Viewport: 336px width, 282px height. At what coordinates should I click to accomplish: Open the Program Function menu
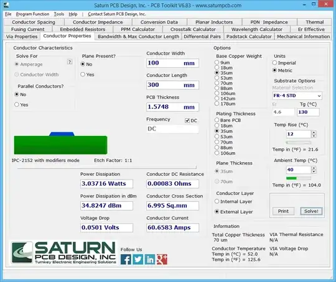click(32, 14)
